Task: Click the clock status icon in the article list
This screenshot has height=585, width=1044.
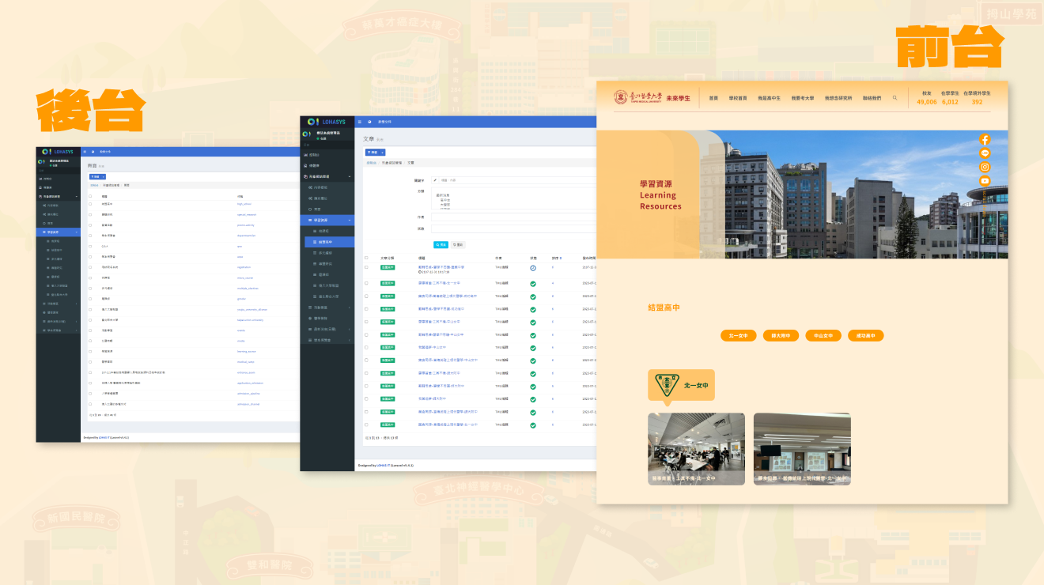Action: (533, 268)
